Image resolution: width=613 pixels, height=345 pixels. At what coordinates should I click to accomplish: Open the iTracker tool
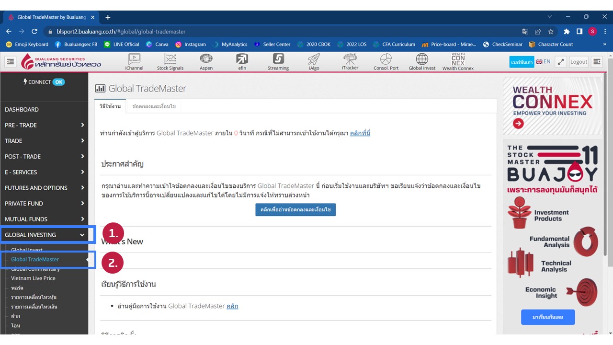(x=350, y=62)
